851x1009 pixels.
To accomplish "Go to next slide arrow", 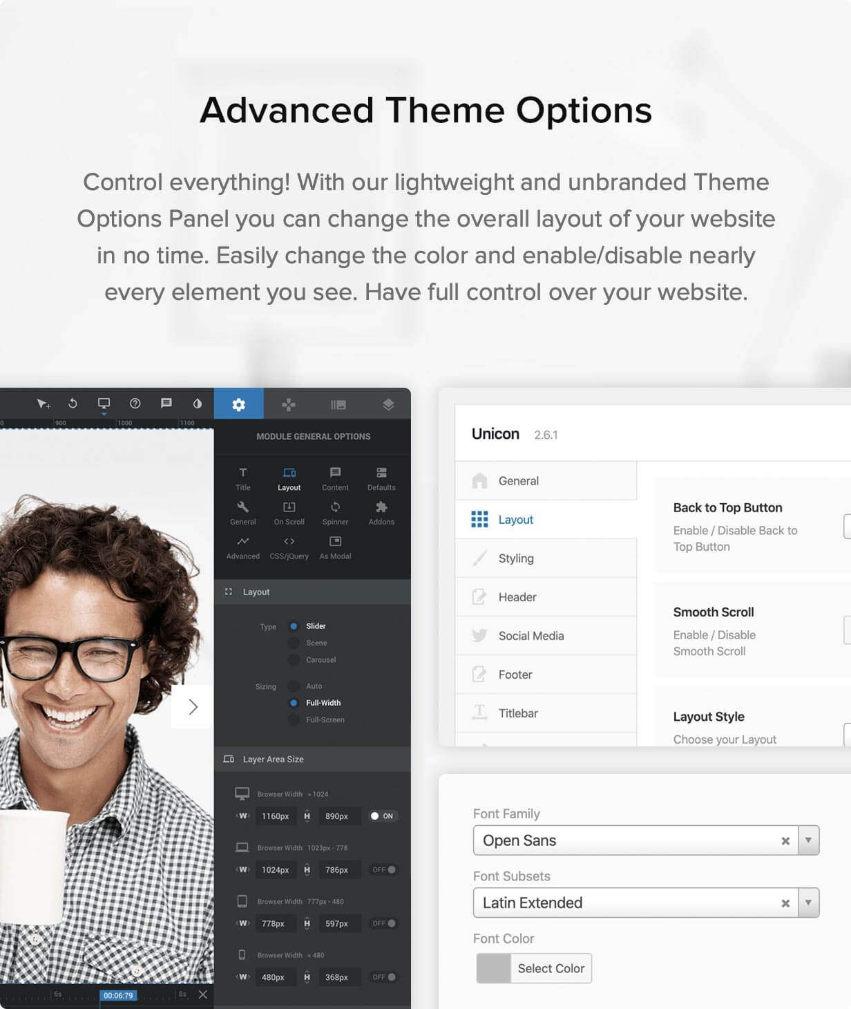I will click(193, 706).
